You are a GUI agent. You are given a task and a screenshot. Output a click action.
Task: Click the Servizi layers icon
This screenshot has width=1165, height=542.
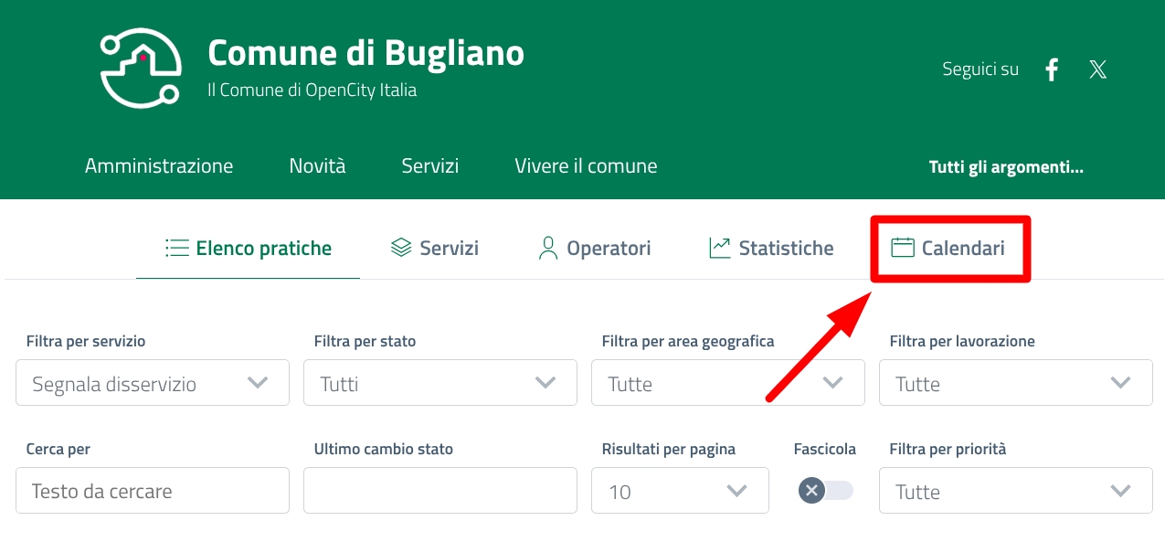pyautogui.click(x=400, y=248)
